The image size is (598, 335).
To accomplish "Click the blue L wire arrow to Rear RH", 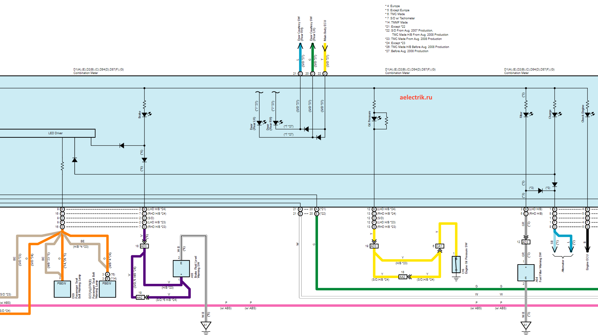I will [x=300, y=57].
